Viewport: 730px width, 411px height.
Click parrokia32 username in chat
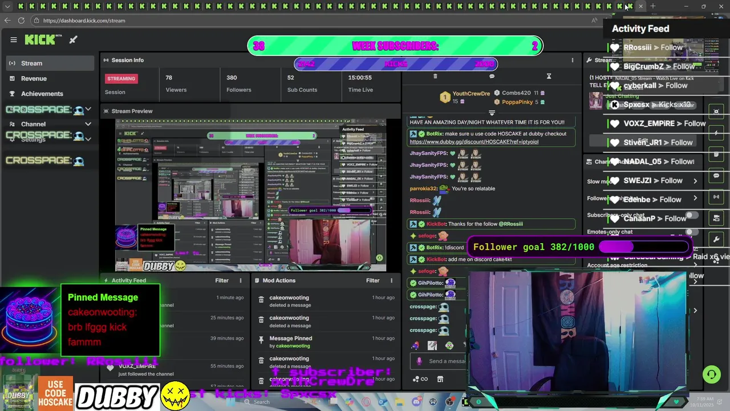tap(423, 188)
